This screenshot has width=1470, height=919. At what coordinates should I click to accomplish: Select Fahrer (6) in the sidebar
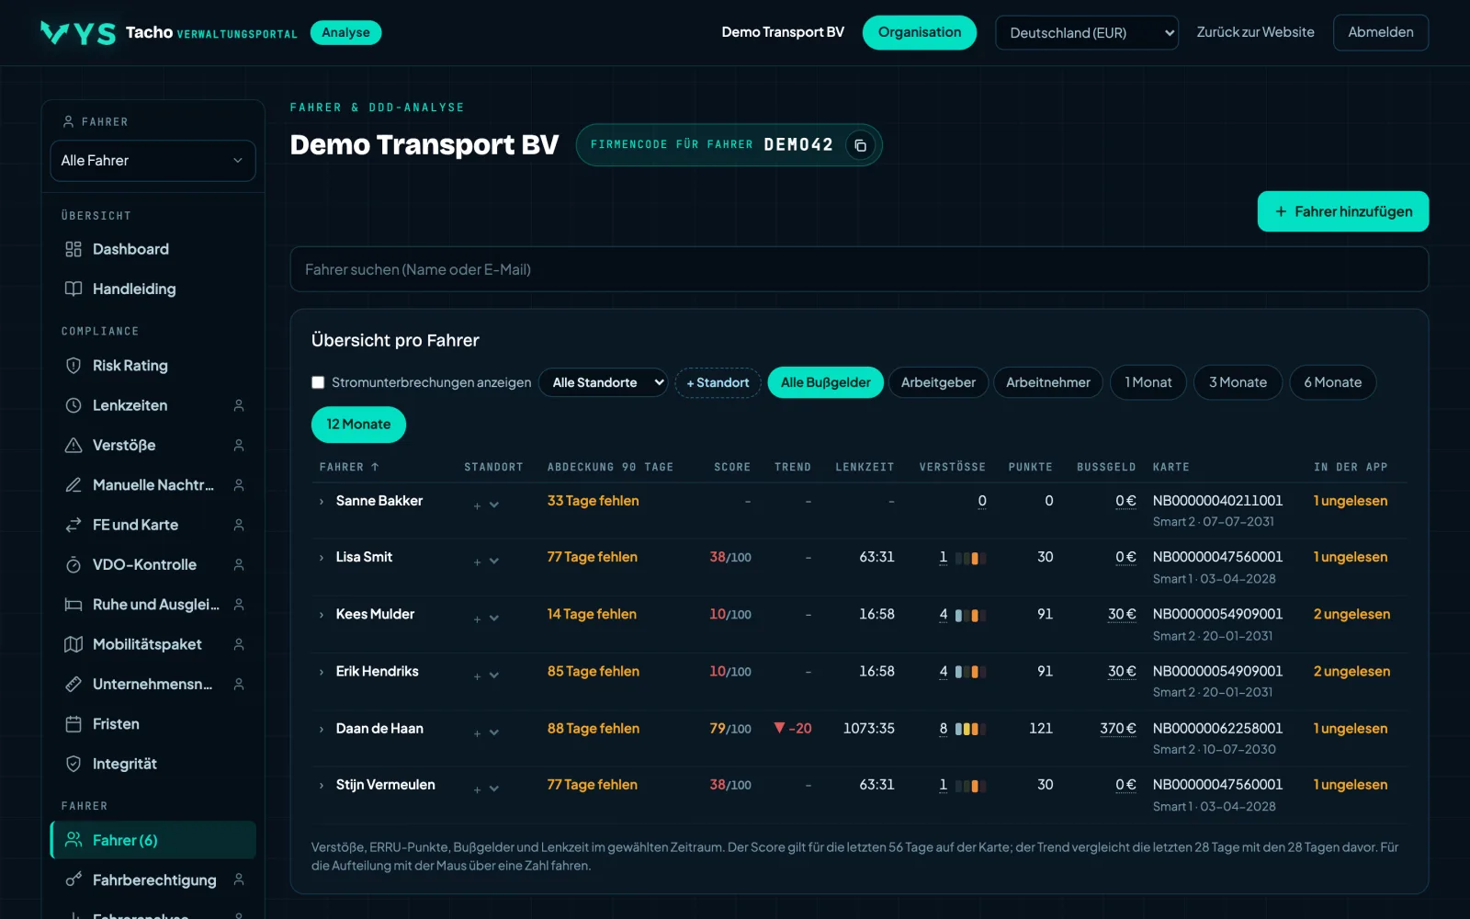pyautogui.click(x=153, y=840)
